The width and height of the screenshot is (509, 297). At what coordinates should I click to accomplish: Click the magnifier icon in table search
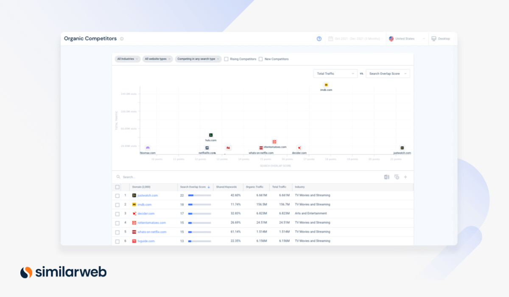[x=118, y=177]
